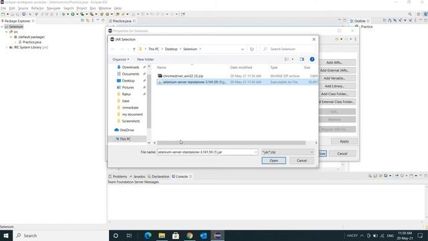Open address bar path history dropdown
This screenshot has height=241, width=428.
pyautogui.click(x=242, y=49)
